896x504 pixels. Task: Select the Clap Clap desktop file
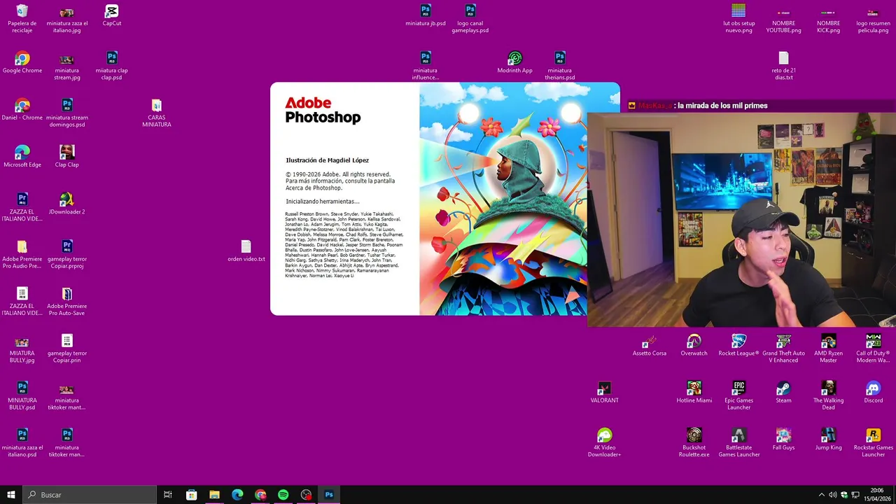click(67, 157)
